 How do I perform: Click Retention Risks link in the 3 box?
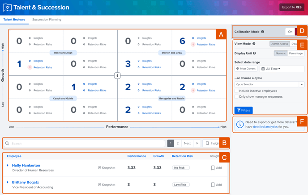tap(151, 67)
